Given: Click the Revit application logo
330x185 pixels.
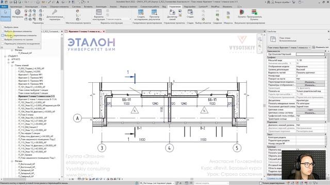Looking at the screenshot, I should (2, 2).
